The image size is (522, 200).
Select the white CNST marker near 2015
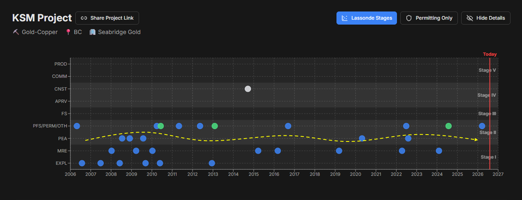pyautogui.click(x=248, y=89)
